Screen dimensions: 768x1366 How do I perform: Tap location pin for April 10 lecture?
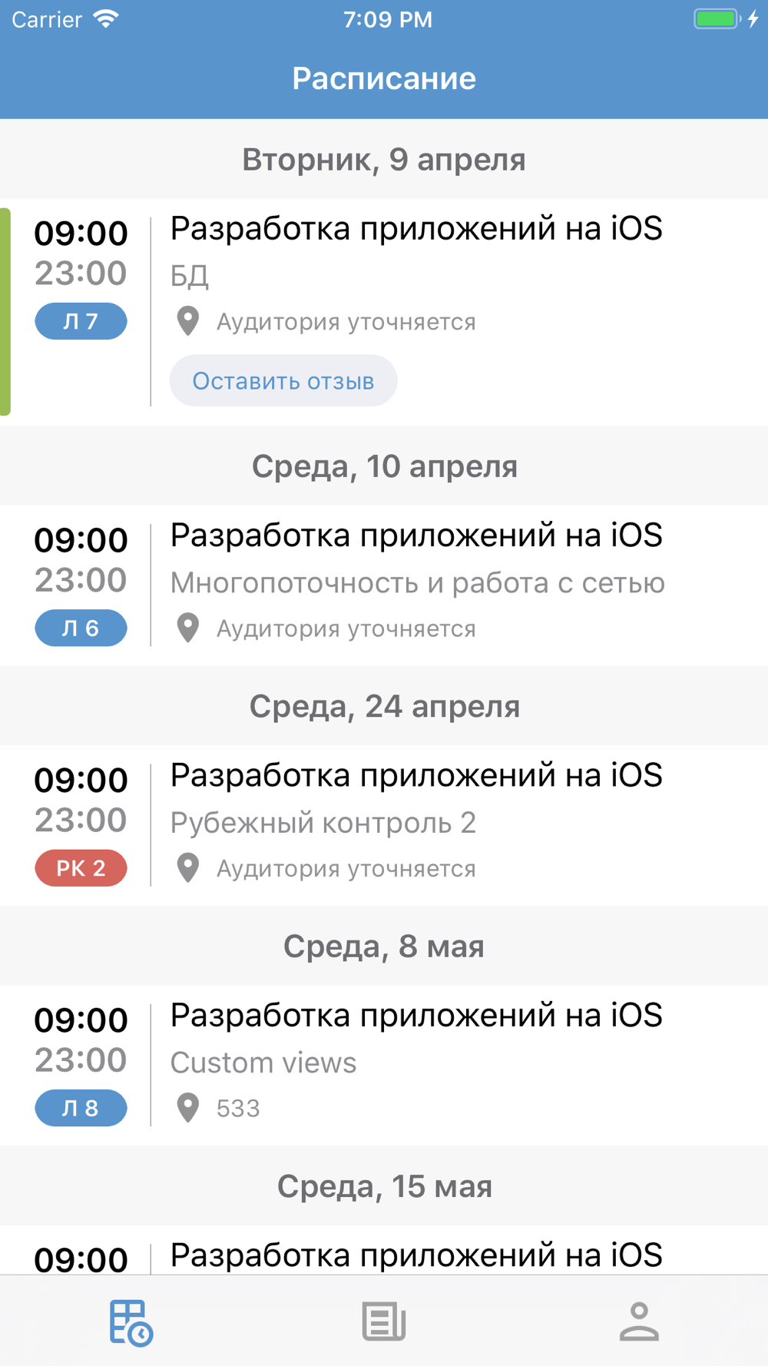[x=188, y=628]
